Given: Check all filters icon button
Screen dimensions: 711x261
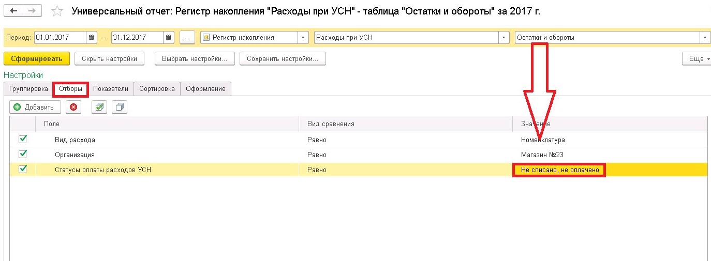Looking at the screenshot, I should (99, 107).
